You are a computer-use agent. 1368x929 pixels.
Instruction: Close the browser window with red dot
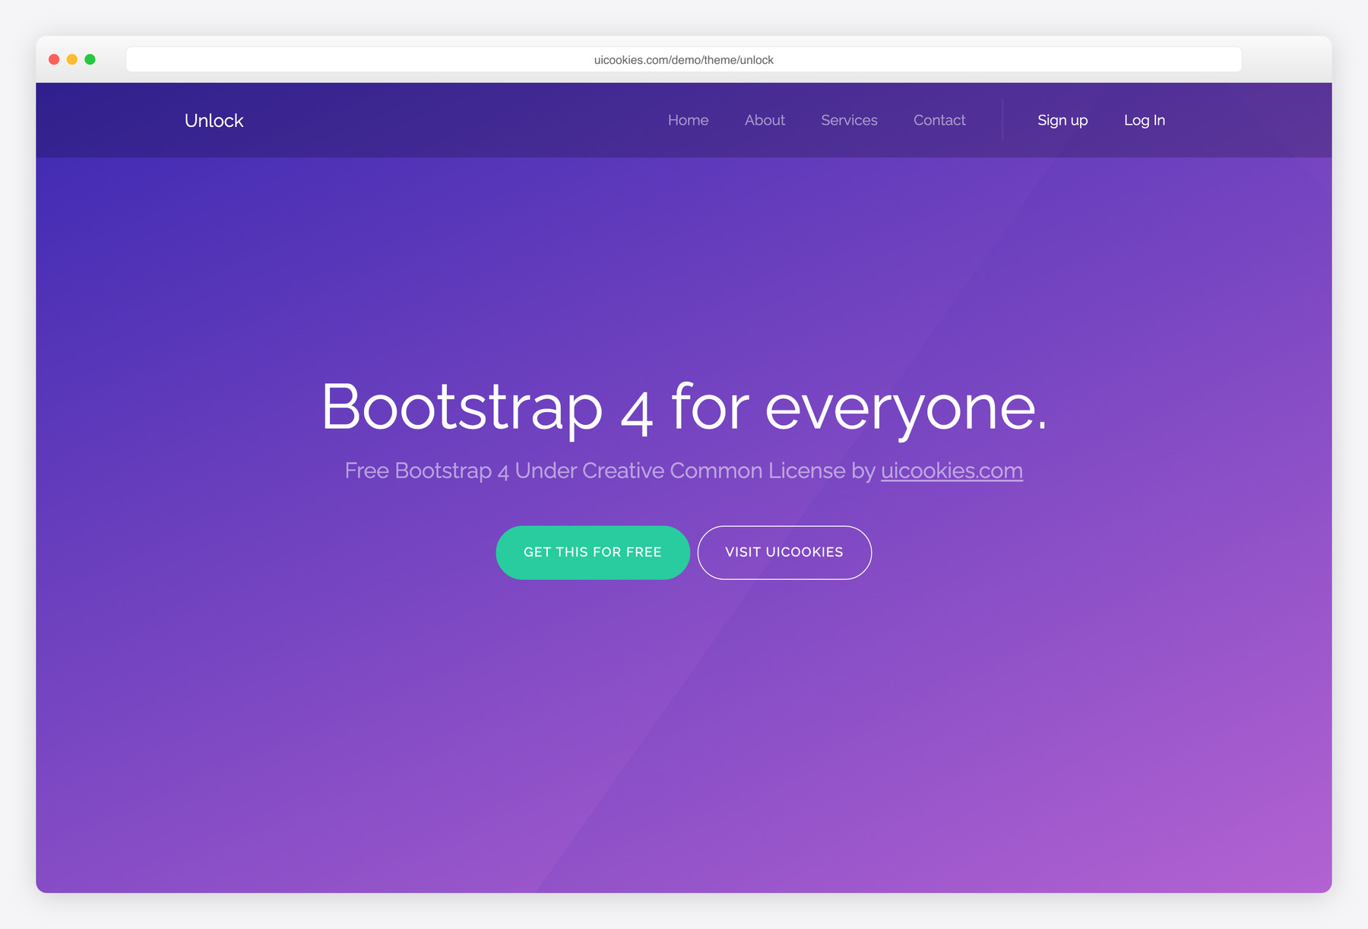click(54, 59)
